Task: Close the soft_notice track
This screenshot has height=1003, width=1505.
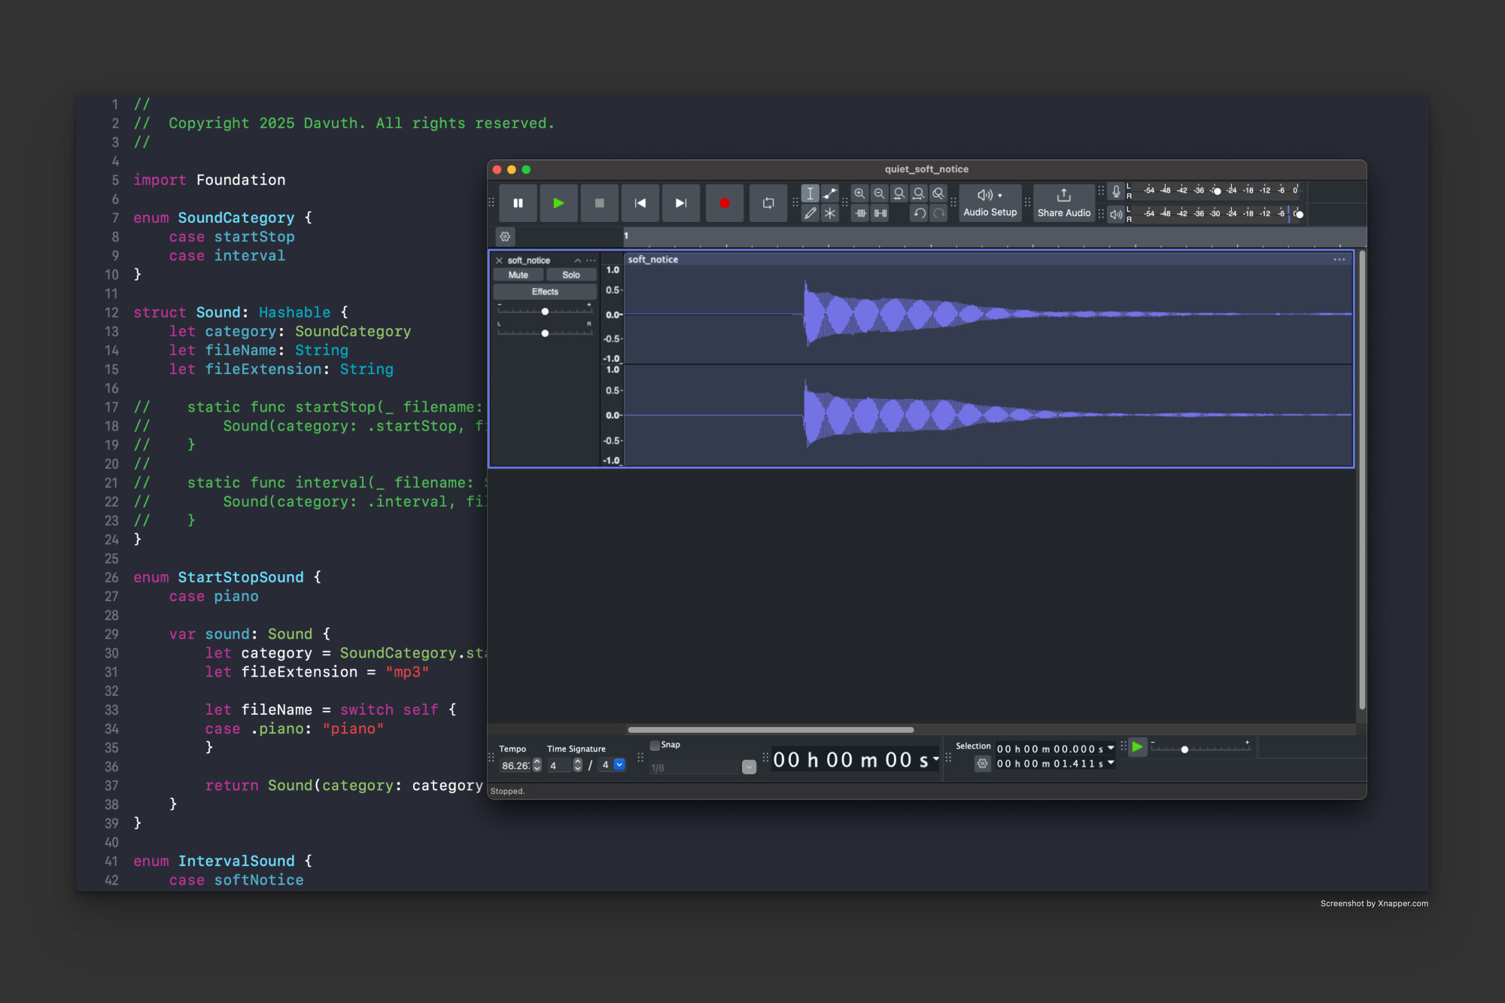Action: tap(499, 260)
